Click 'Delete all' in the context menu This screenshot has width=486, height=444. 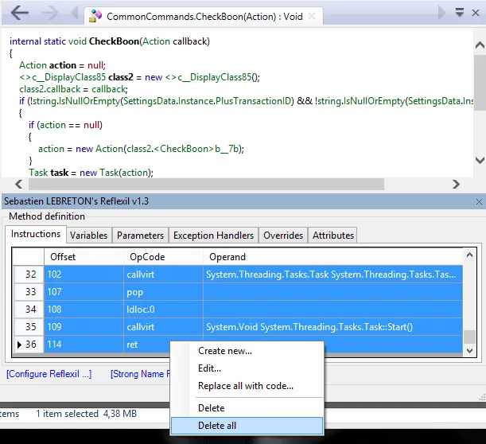pyautogui.click(x=217, y=426)
